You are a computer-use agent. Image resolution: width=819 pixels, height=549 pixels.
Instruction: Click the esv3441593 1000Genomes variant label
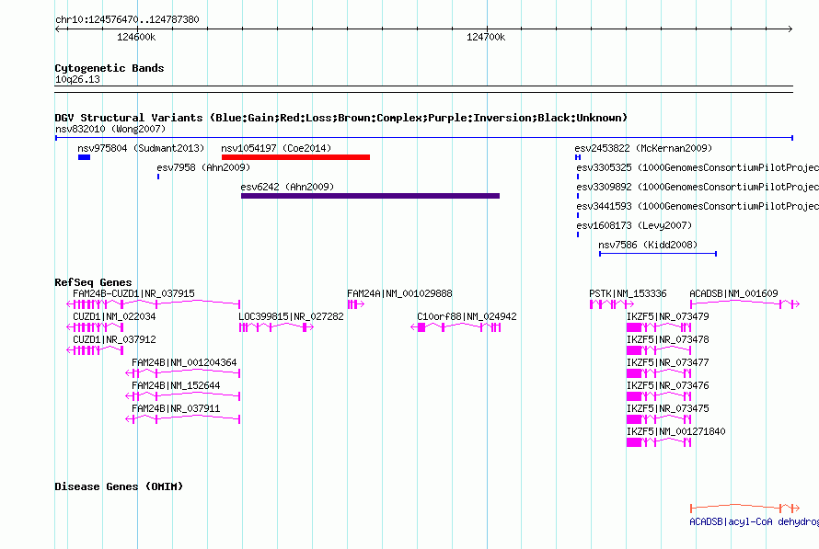698,206
